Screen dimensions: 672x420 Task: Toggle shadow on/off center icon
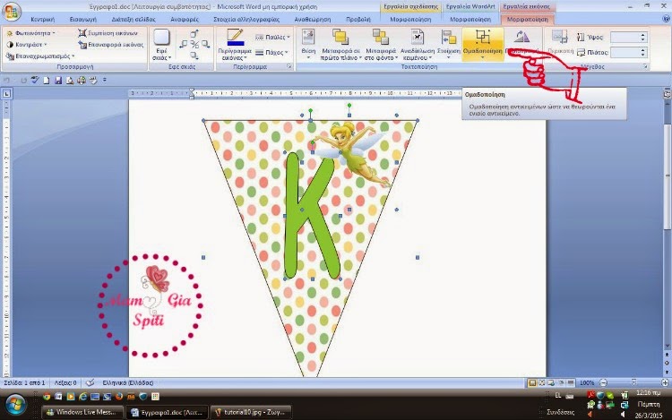pyautogui.click(x=194, y=44)
